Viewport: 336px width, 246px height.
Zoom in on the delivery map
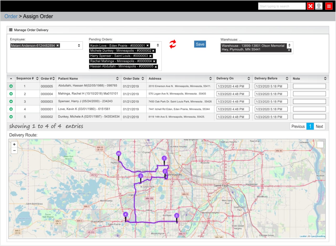(14, 144)
